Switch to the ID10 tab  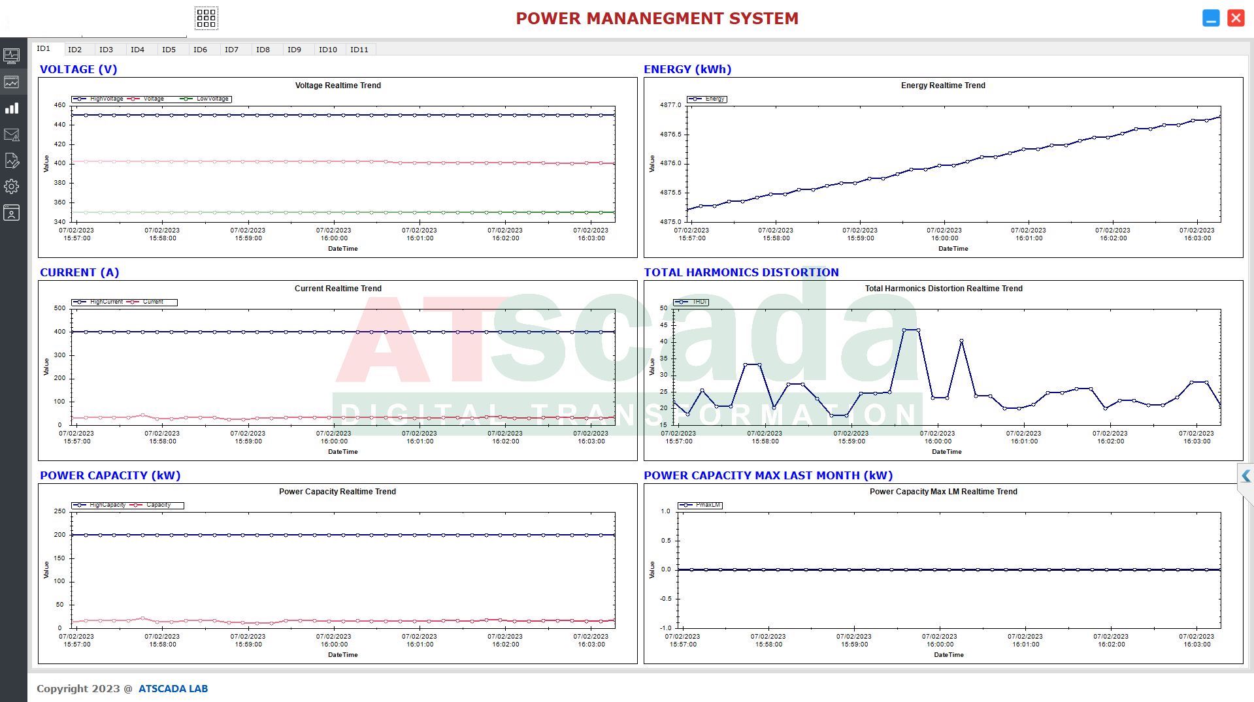[327, 50]
